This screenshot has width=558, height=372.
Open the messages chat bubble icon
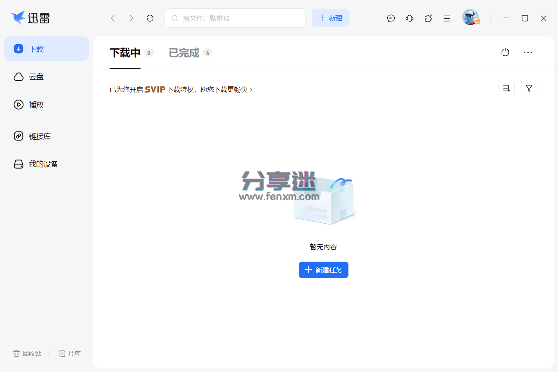coord(391,18)
